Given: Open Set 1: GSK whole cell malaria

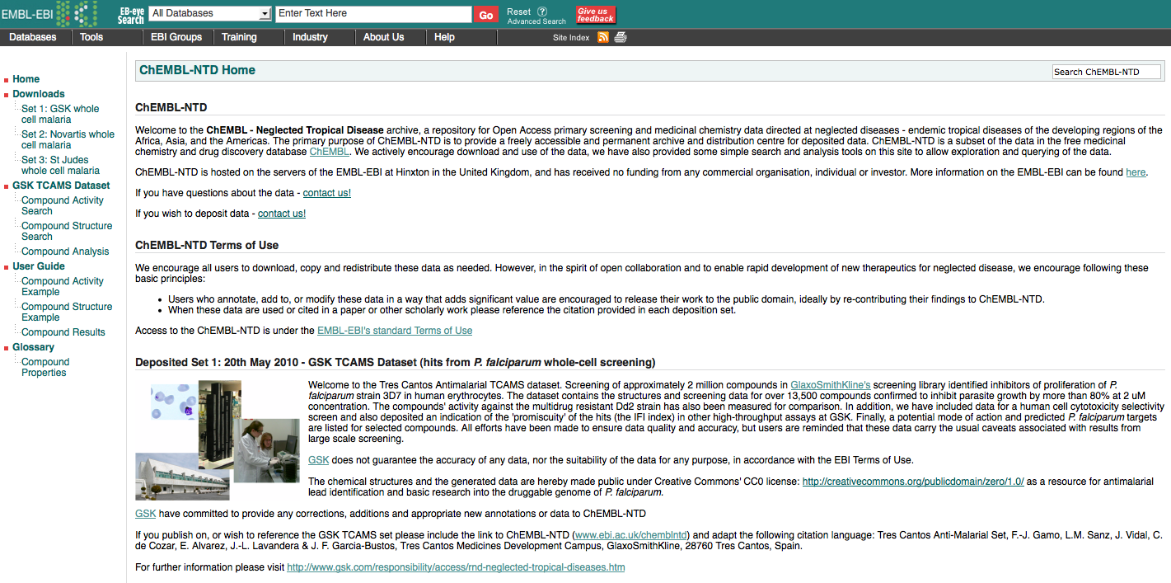Looking at the screenshot, I should pyautogui.click(x=60, y=114).
